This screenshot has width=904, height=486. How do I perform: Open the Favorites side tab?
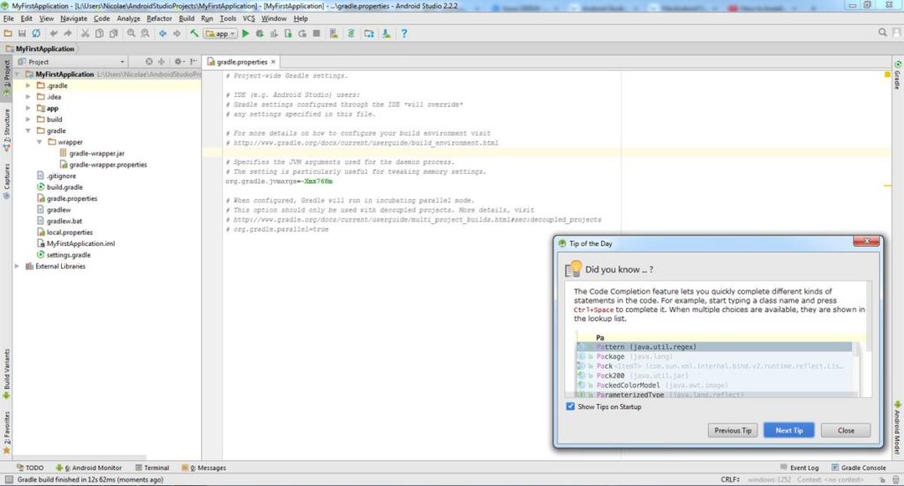pyautogui.click(x=6, y=432)
